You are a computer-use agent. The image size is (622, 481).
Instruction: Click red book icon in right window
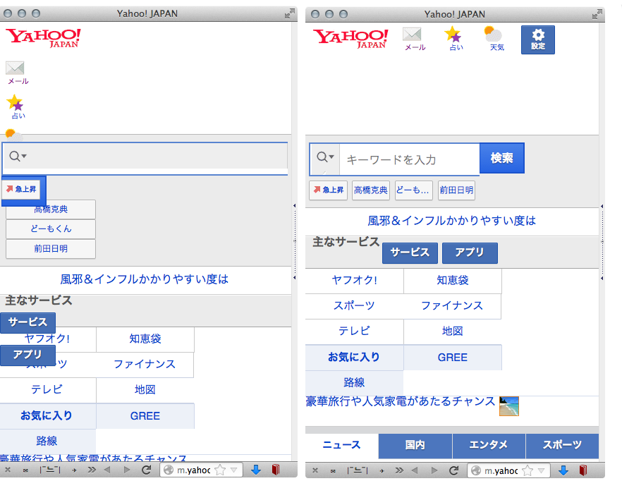tap(583, 470)
